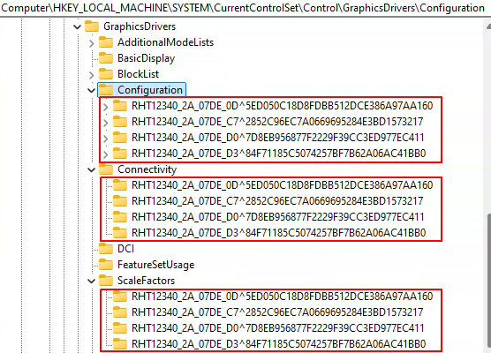The height and width of the screenshot is (353, 491).
Task: Click folder icon of C7^2852 key under Configuration
Action: [120, 122]
